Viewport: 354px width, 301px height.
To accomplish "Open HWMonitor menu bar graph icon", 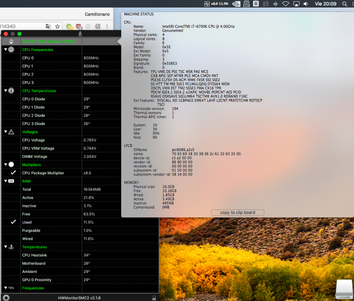I will (207, 4).
